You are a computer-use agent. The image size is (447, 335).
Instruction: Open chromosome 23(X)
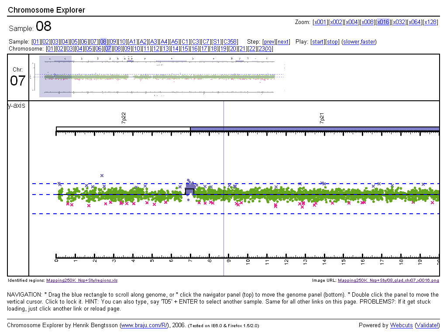pos(265,48)
